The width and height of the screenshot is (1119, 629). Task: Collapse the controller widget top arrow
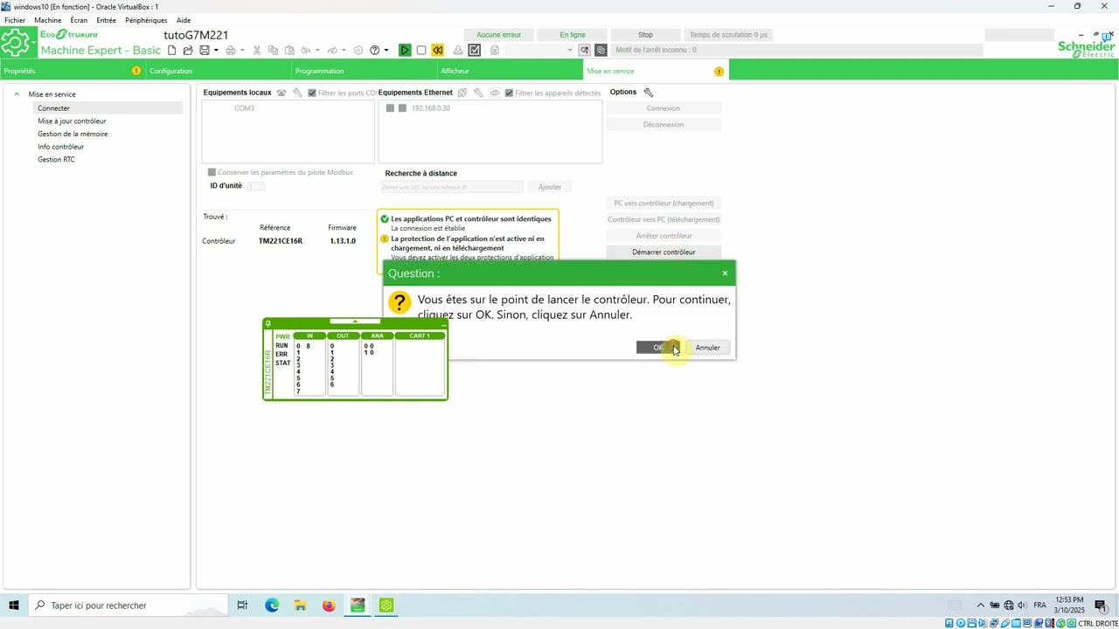(x=355, y=321)
